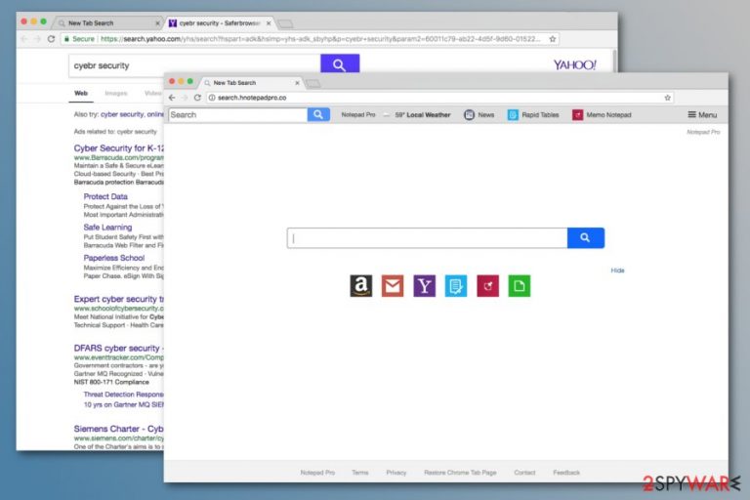Click Restore Chrome Tab Page link
The width and height of the screenshot is (750, 500).
[x=460, y=473]
